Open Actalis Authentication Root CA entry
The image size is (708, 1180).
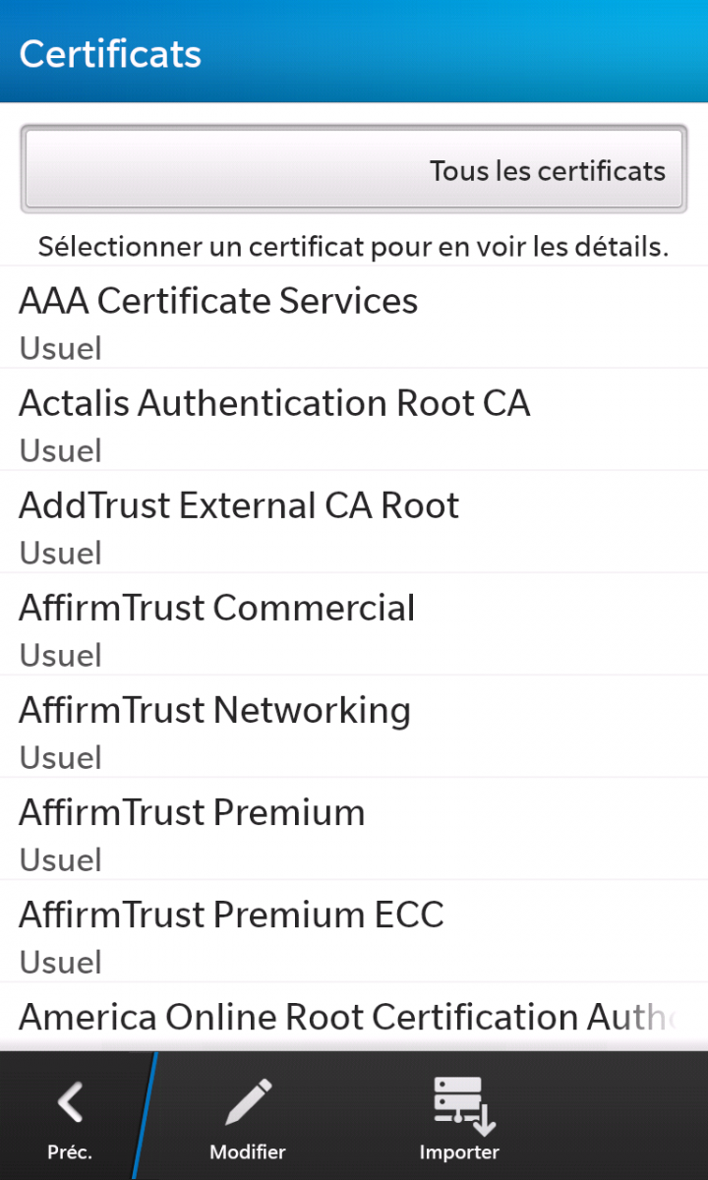tap(354, 420)
